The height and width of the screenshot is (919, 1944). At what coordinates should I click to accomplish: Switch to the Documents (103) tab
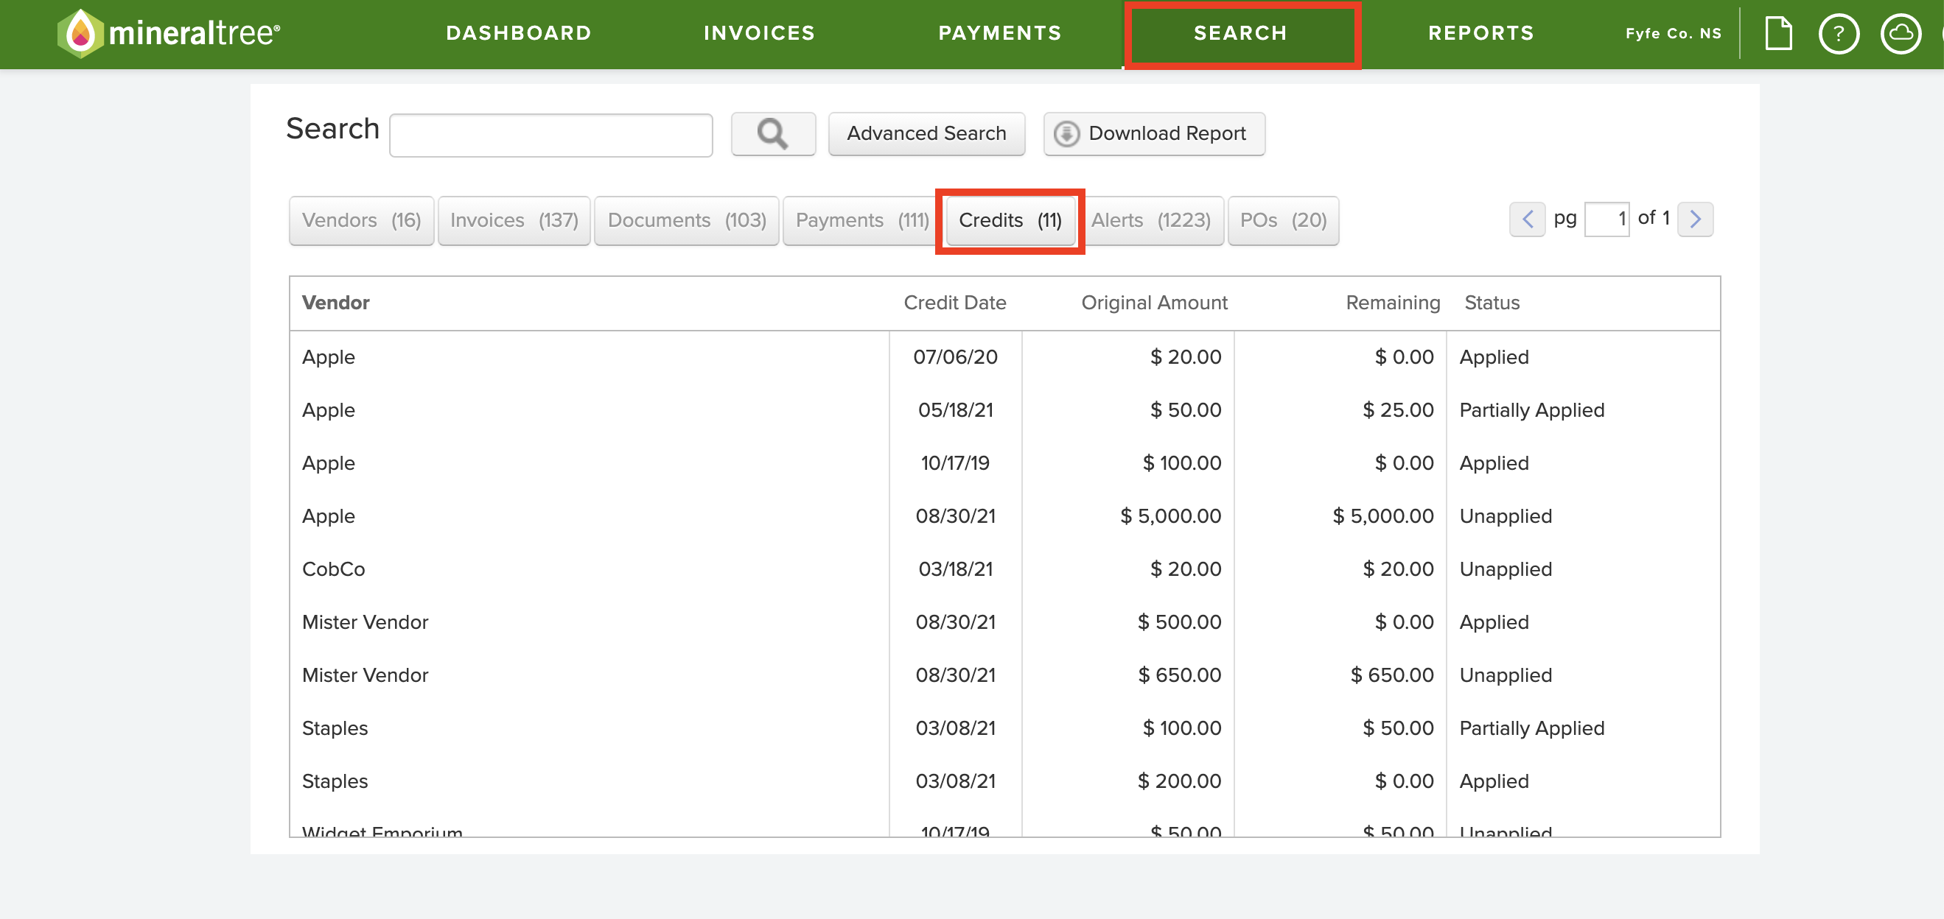(x=687, y=221)
